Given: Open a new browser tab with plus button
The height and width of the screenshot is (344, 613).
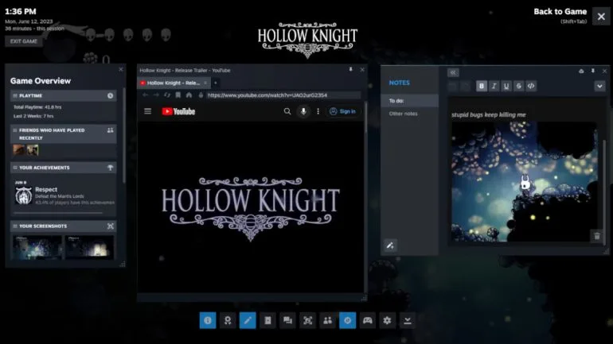Looking at the screenshot, I should pyautogui.click(x=216, y=83).
